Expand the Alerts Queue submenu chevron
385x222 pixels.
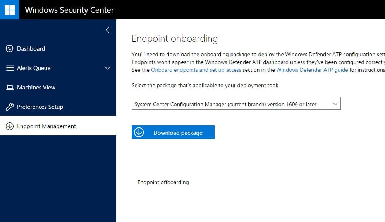tap(108, 68)
